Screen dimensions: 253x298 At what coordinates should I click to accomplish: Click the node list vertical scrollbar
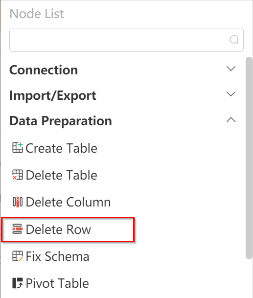(x=249, y=158)
